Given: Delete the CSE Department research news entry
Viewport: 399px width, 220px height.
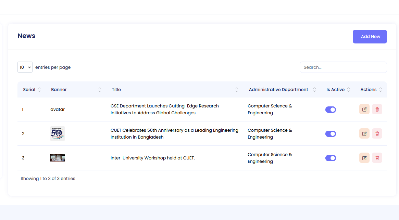Looking at the screenshot, I should 377,109.
